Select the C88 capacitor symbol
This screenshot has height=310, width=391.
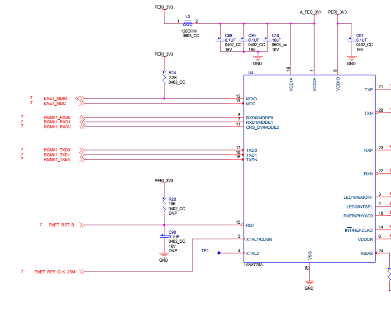coord(220,40)
